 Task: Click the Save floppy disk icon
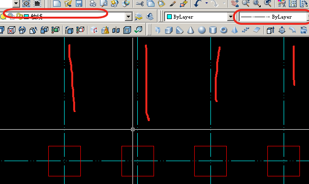click(x=79, y=3)
